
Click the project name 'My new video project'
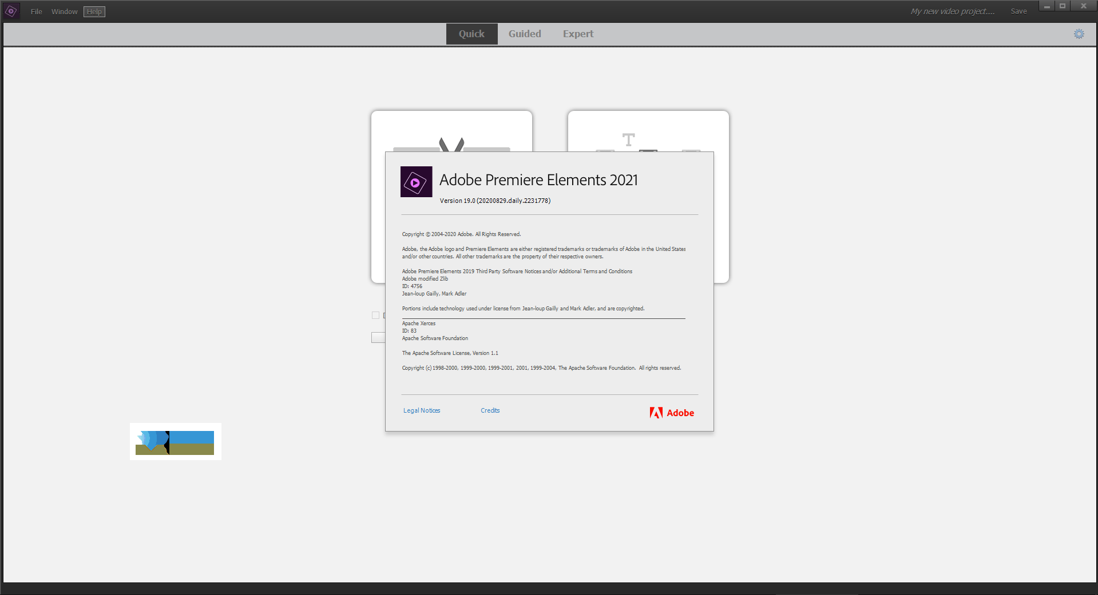coord(953,11)
